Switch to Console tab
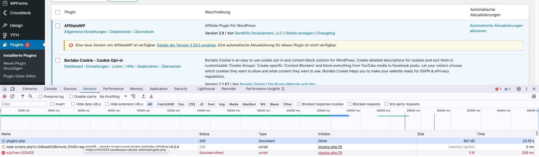This screenshot has height=157, width=539. point(50,89)
